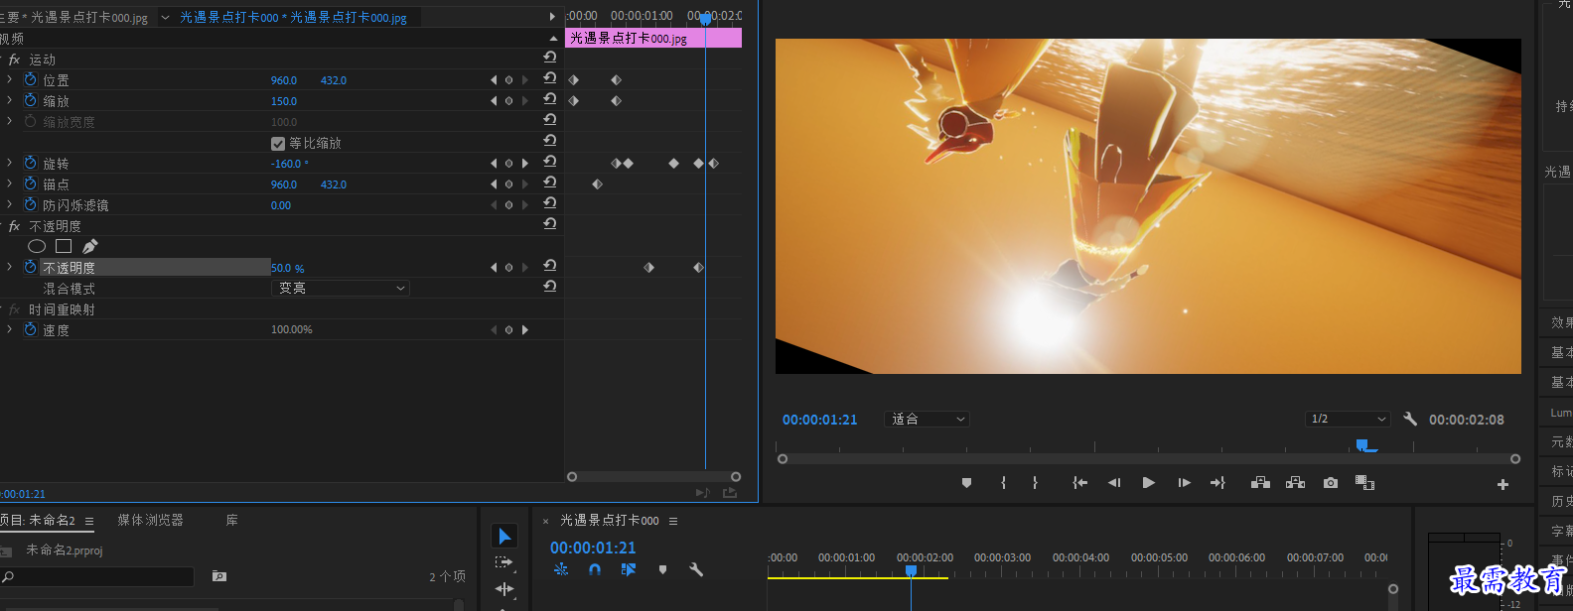Go to In point

tap(1079, 483)
